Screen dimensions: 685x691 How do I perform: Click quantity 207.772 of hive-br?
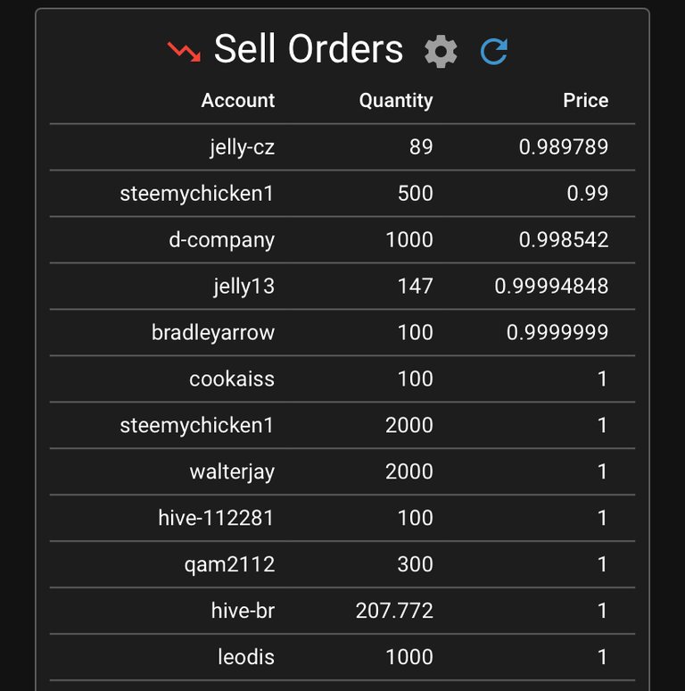[x=394, y=611]
